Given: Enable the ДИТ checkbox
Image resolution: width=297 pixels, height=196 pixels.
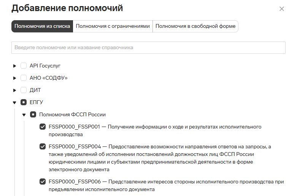Looking at the screenshot, I should [x=24, y=90].
